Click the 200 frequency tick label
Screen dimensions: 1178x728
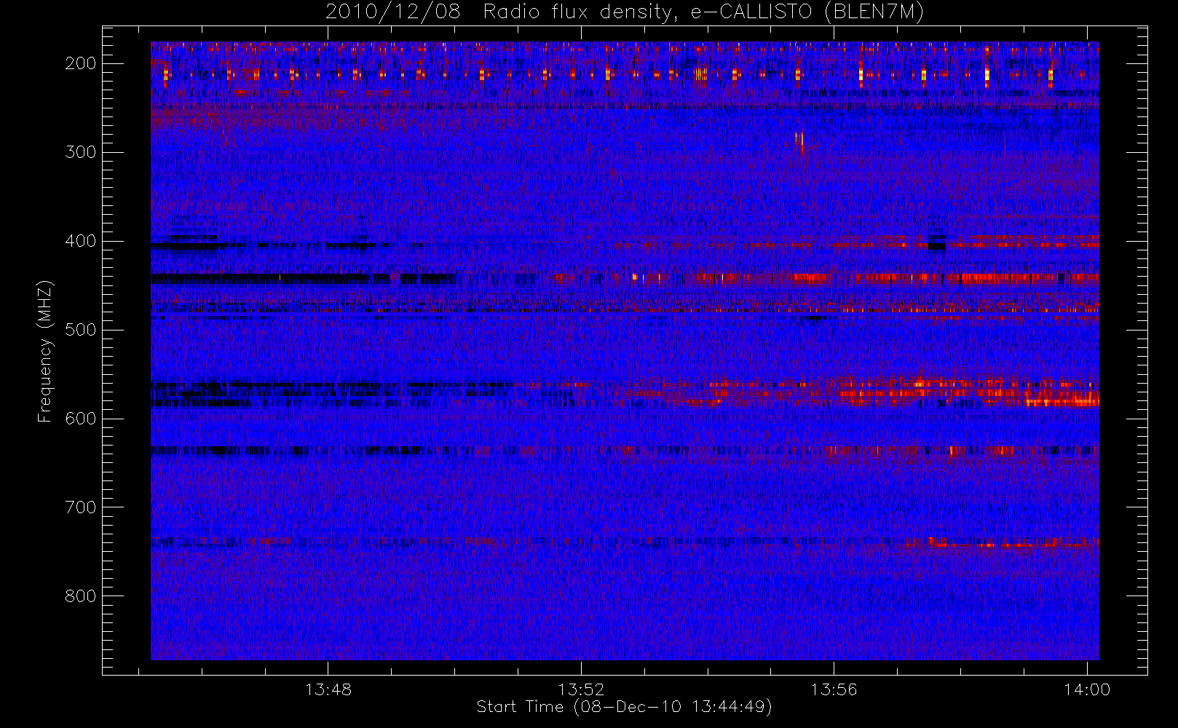pos(81,63)
